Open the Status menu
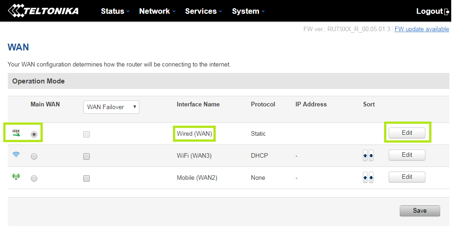The width and height of the screenshot is (471, 227). (x=115, y=11)
